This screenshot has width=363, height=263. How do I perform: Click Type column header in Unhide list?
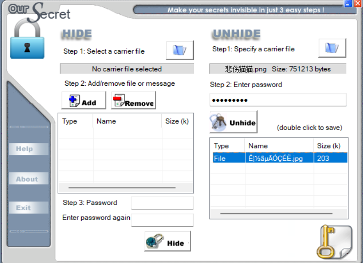coord(228,146)
